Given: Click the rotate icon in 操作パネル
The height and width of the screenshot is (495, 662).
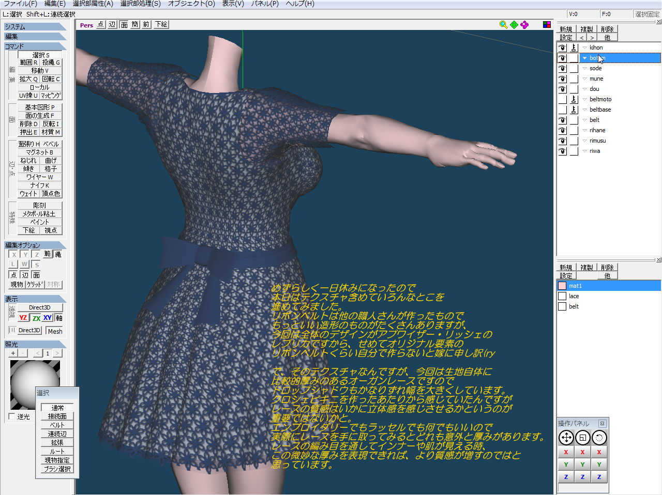Looking at the screenshot, I should click(x=599, y=438).
